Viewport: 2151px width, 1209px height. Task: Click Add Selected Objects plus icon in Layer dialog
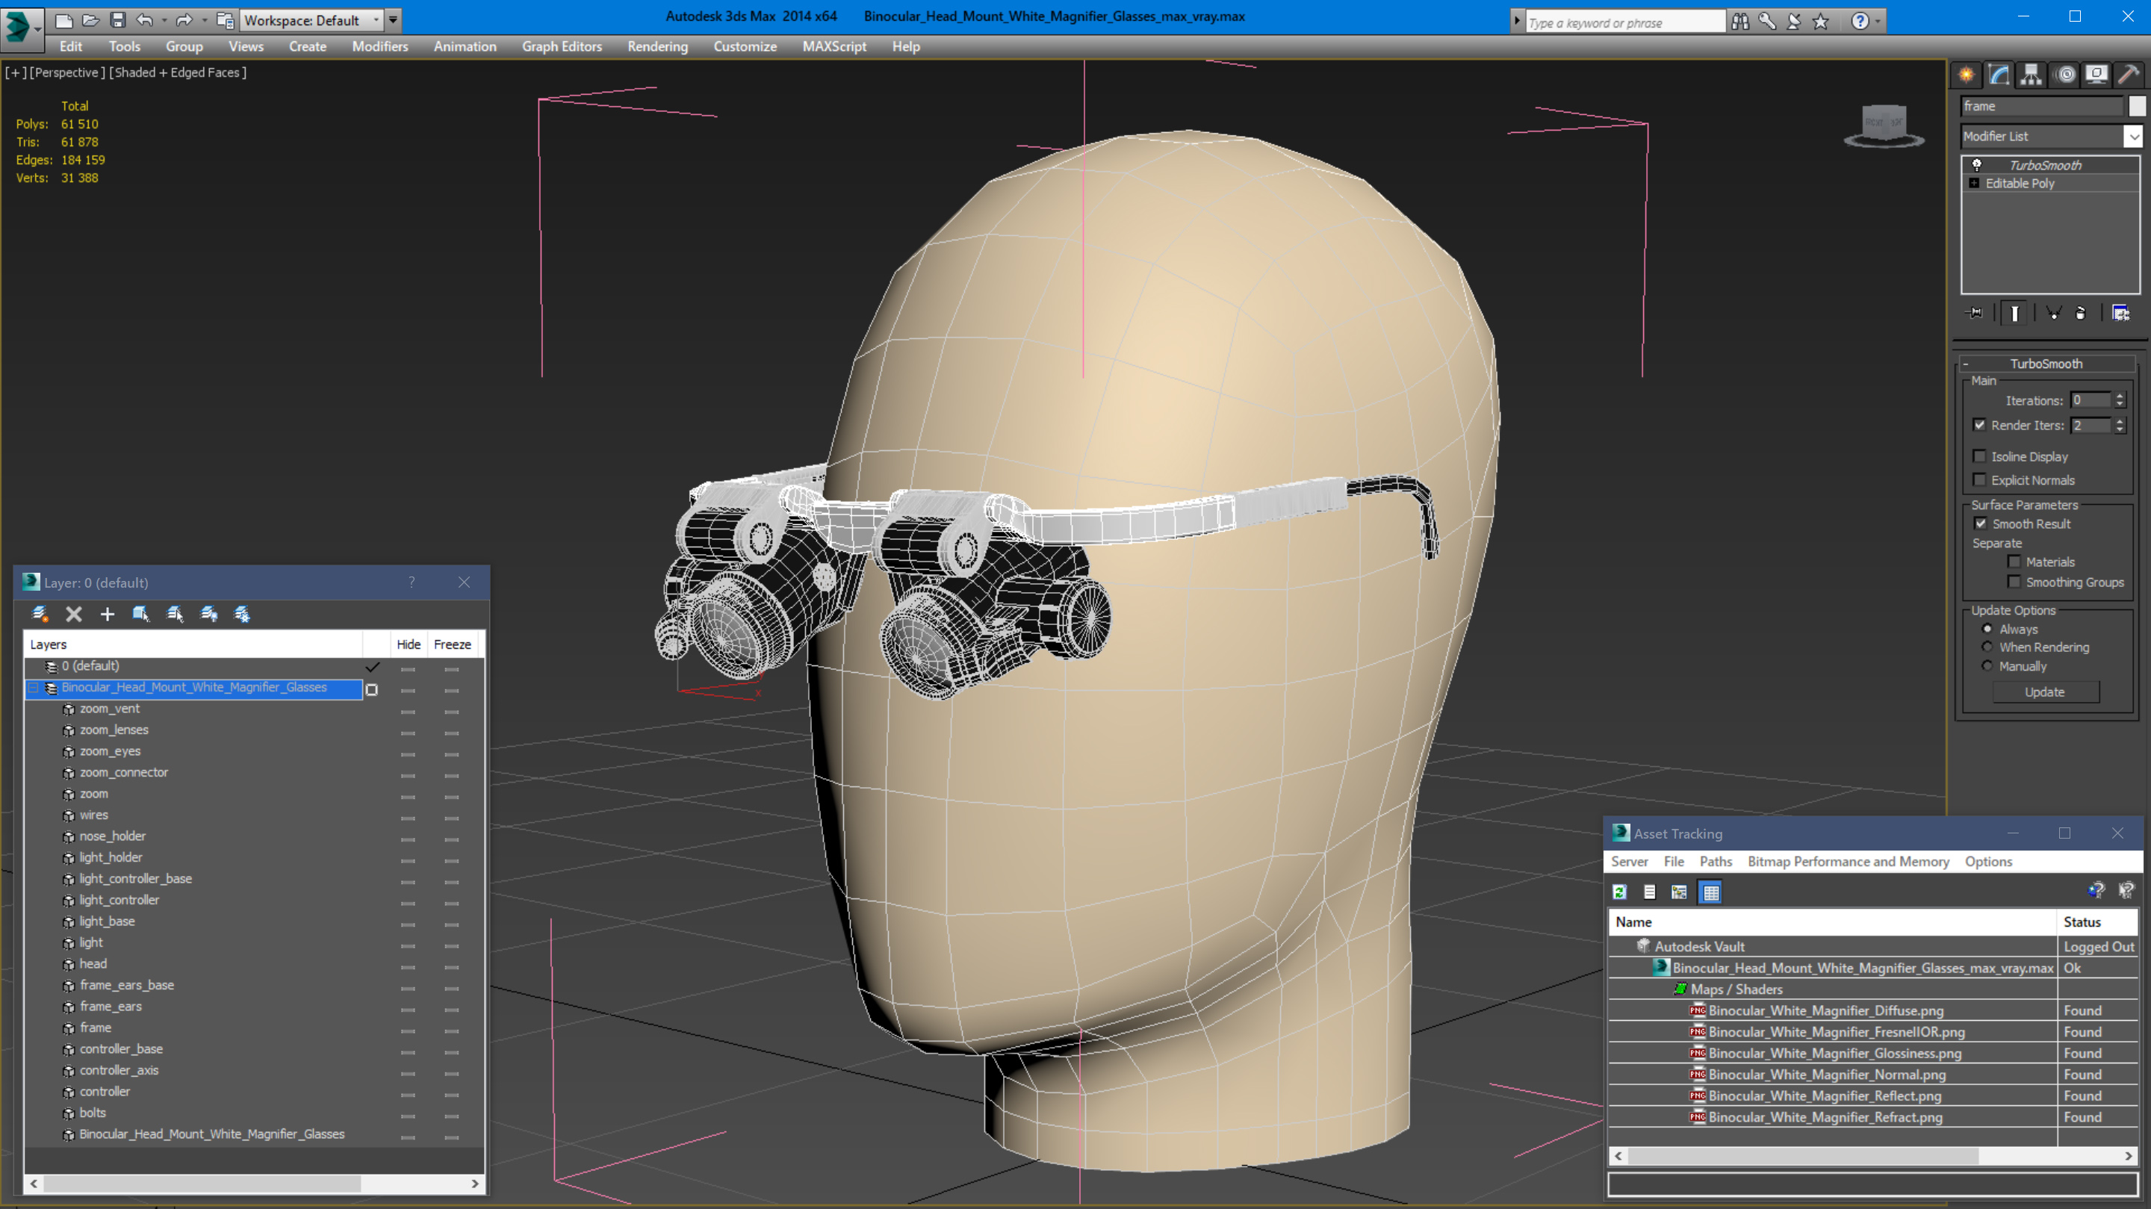tap(107, 615)
